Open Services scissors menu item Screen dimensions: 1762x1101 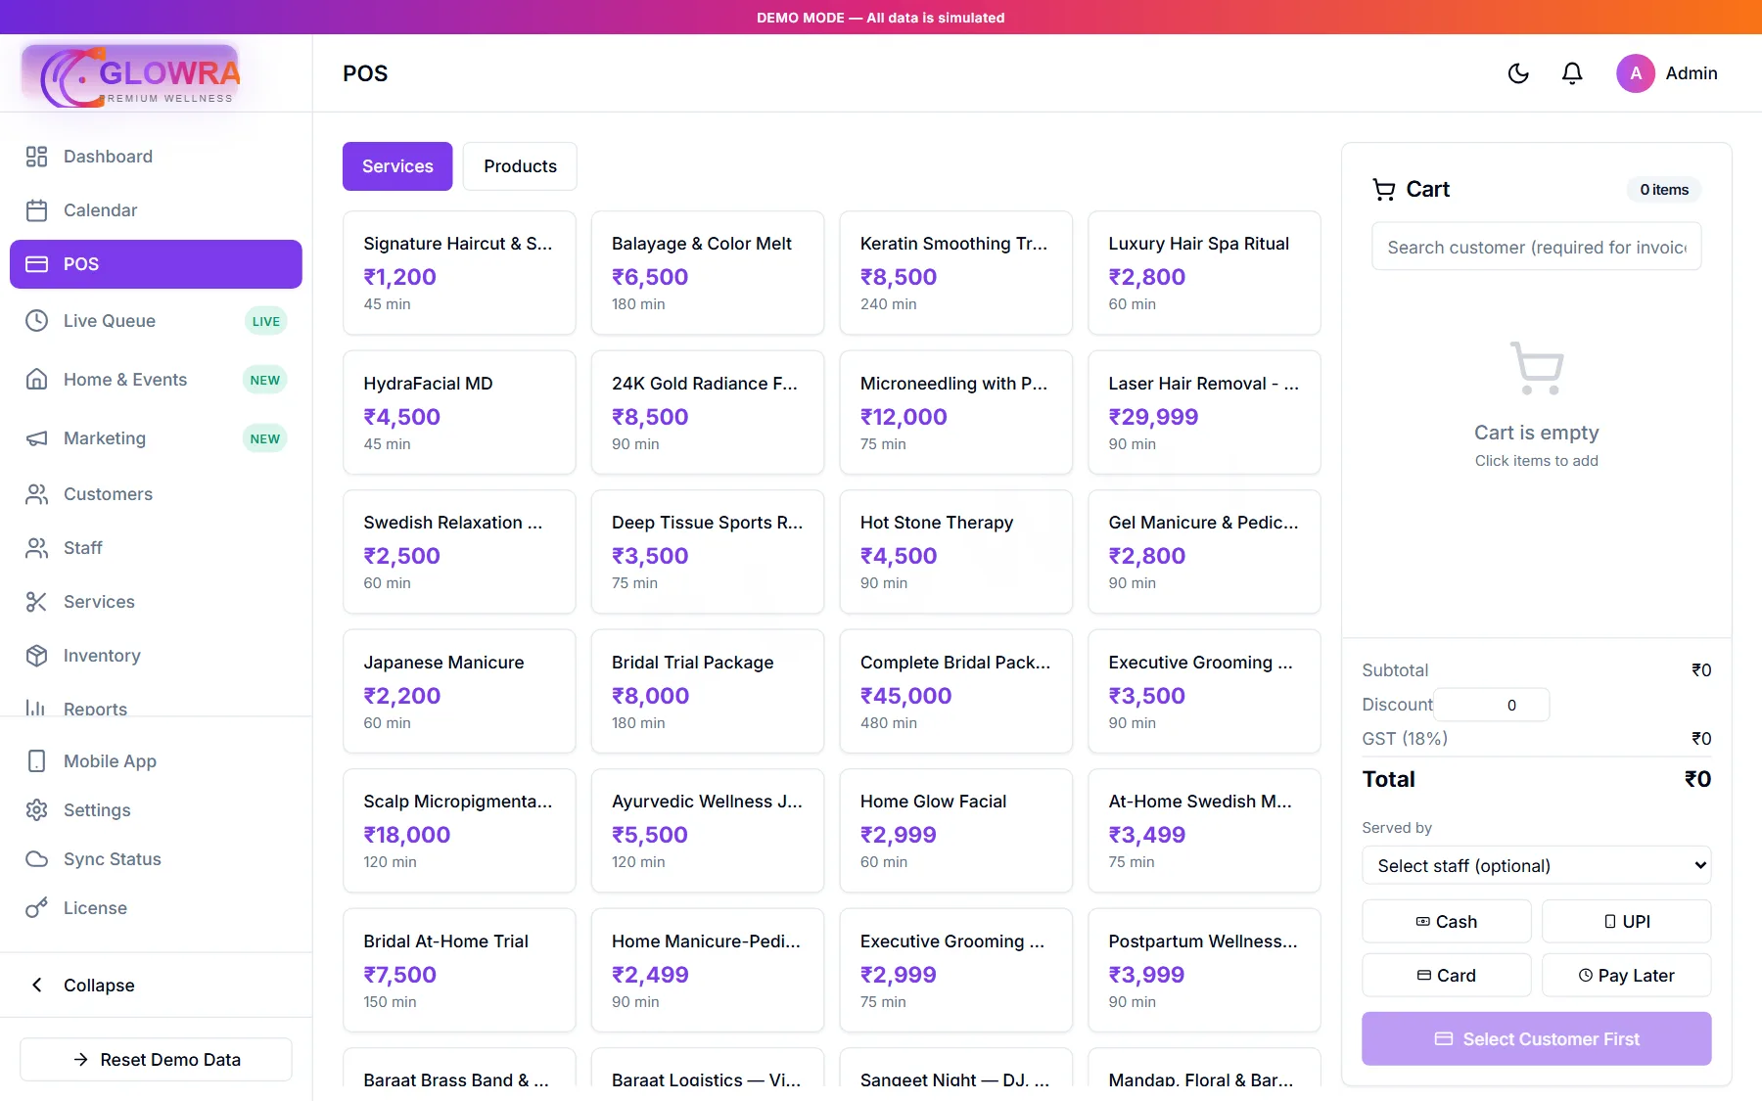coord(156,602)
